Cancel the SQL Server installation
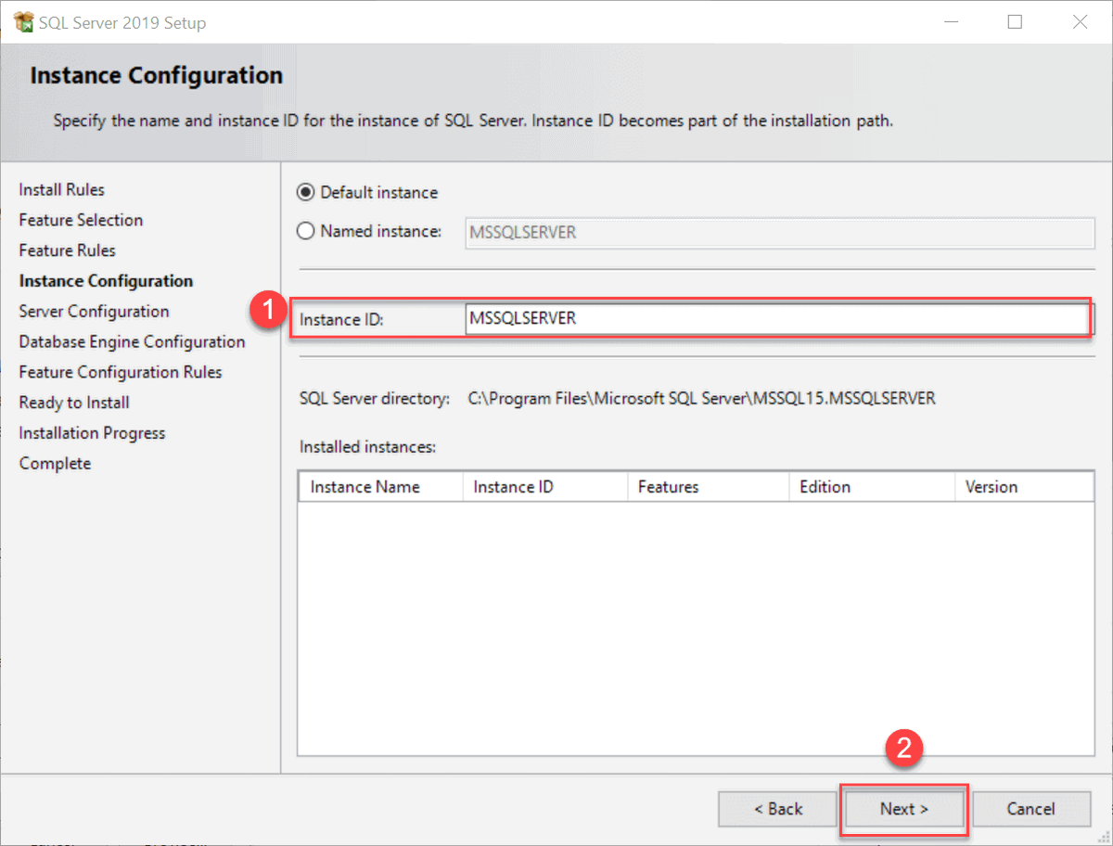Viewport: 1113px width, 846px height. pyautogui.click(x=1030, y=808)
